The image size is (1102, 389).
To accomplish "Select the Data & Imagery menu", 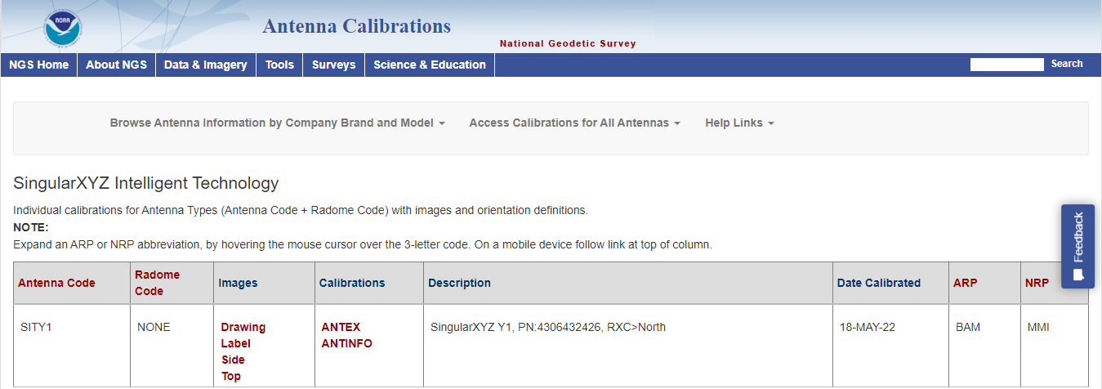I will coord(205,65).
